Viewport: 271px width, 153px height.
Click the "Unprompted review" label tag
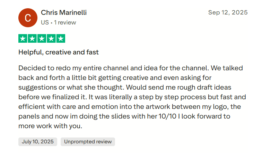88,142
